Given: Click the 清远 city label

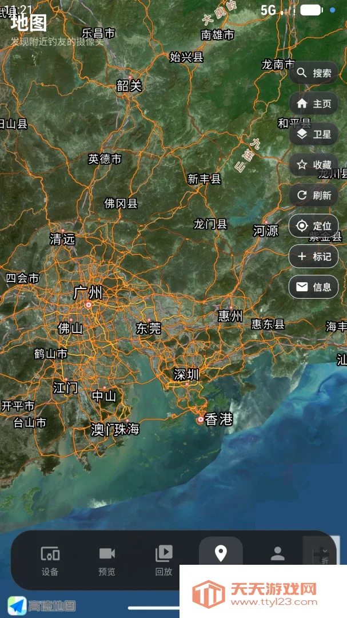Looking at the screenshot, I should point(62,239).
